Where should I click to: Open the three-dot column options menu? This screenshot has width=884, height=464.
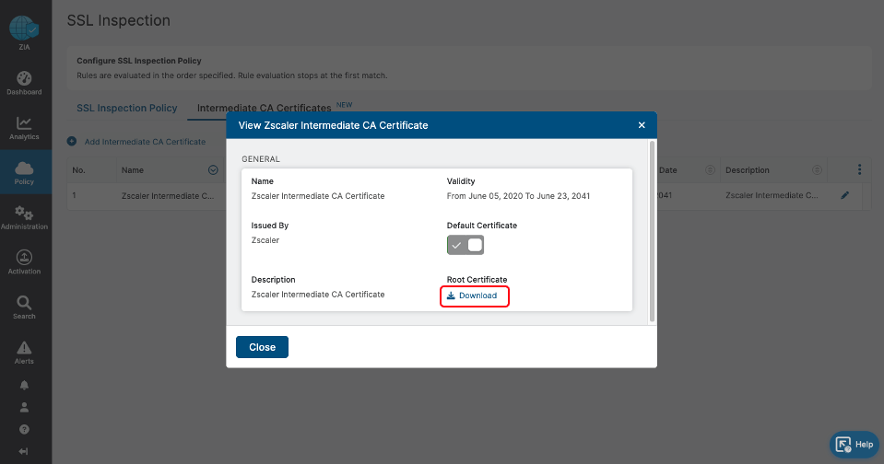click(859, 169)
